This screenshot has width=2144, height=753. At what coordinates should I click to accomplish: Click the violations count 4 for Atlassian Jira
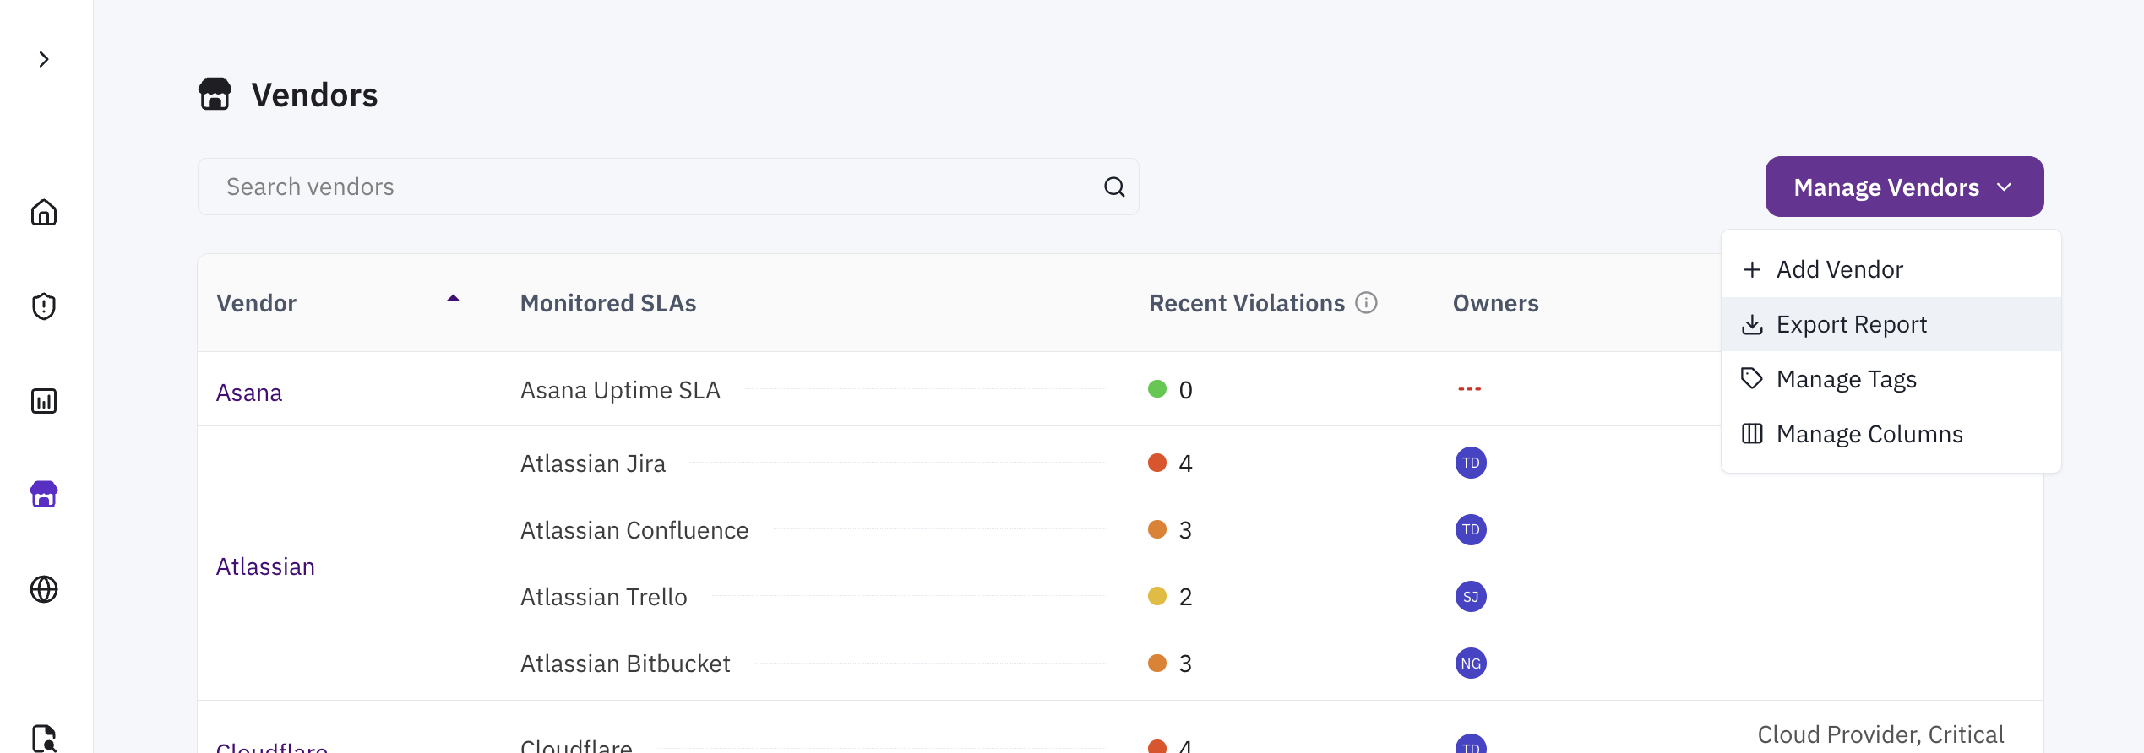click(1185, 463)
